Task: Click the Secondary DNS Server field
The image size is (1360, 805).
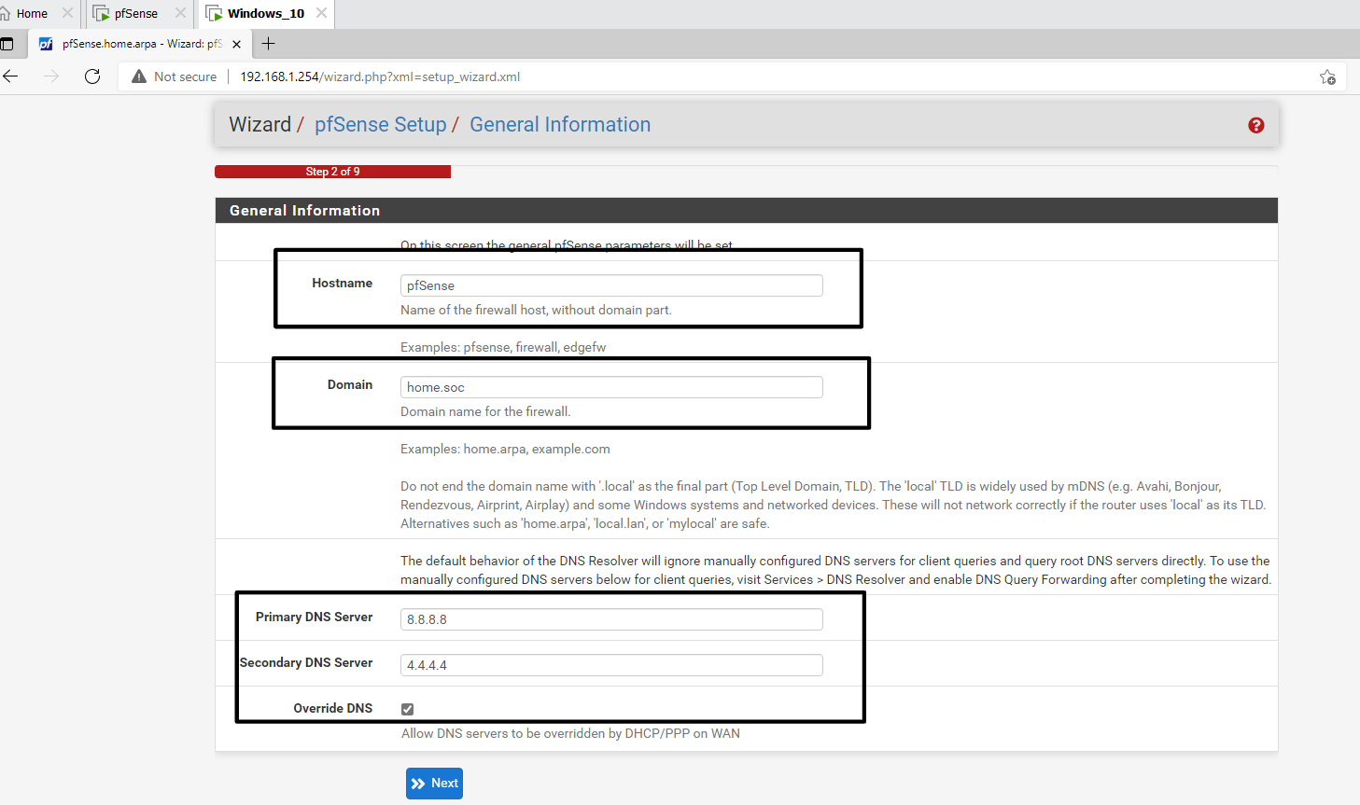Action: 611,665
